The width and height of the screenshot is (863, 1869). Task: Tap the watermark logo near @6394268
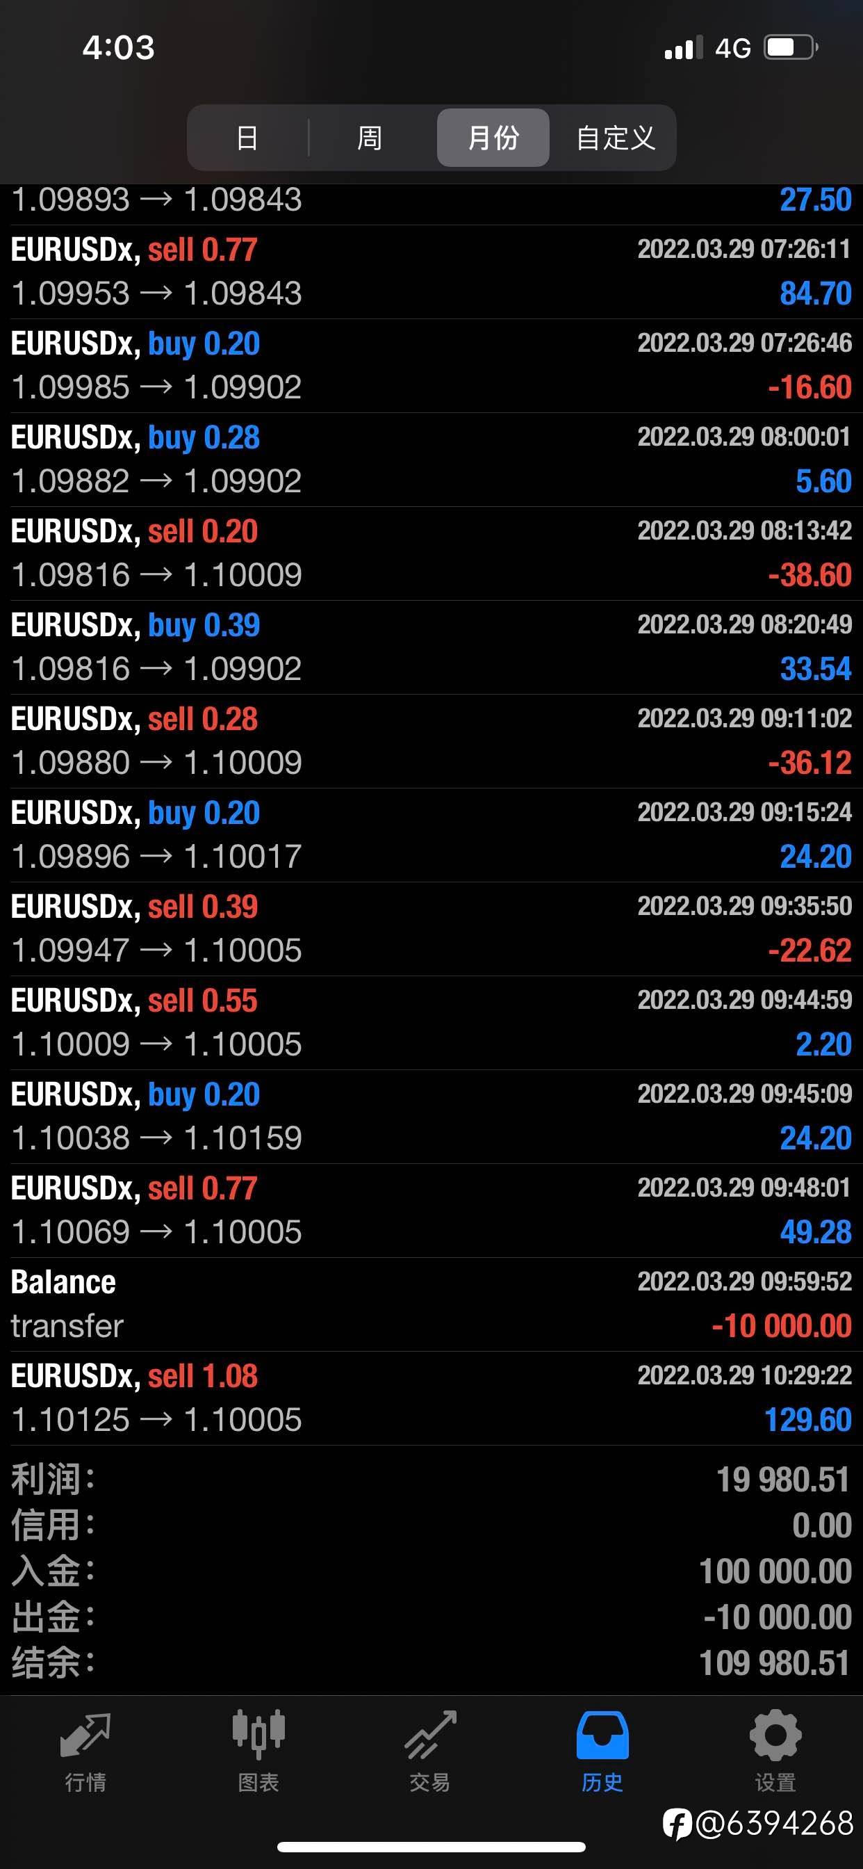pyautogui.click(x=677, y=1824)
